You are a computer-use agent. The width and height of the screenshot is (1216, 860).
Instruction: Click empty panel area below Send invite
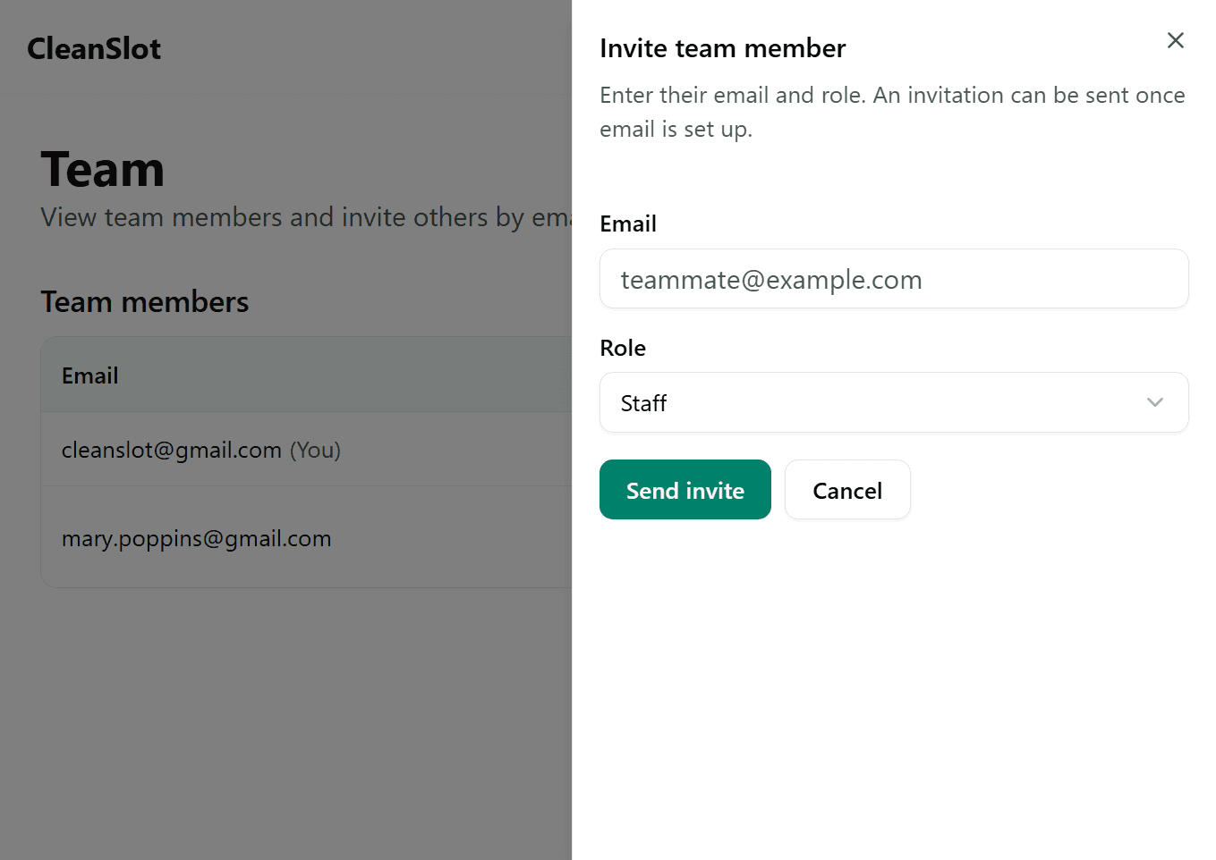pos(893,688)
